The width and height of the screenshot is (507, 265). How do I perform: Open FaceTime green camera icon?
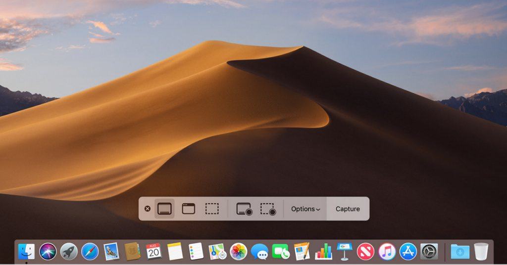point(281,252)
